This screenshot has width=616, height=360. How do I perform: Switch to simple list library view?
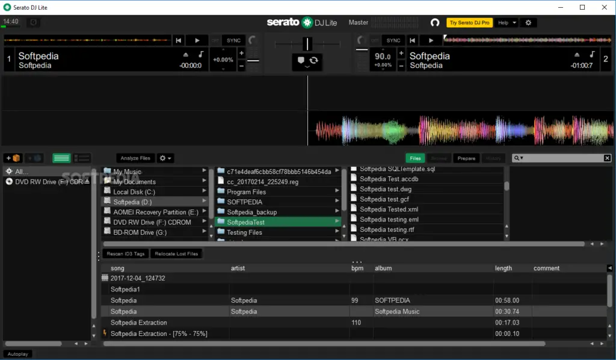[x=61, y=158]
